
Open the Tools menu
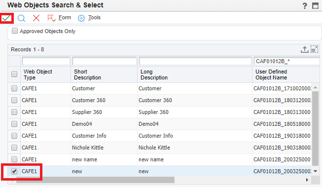(x=89, y=18)
